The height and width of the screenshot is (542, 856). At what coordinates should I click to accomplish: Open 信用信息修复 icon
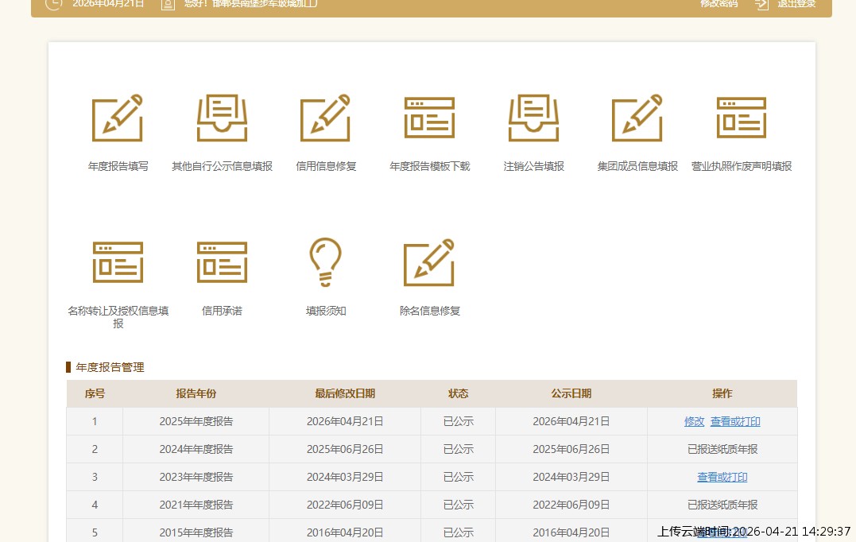[x=326, y=118]
